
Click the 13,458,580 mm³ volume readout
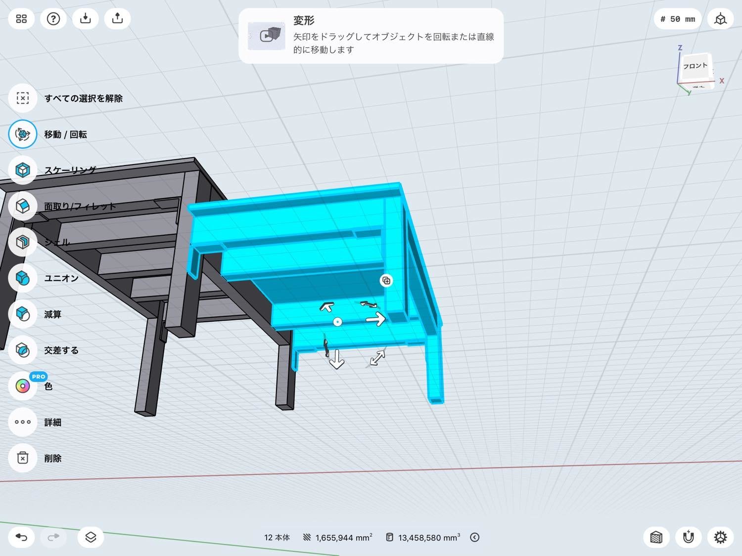pos(423,537)
